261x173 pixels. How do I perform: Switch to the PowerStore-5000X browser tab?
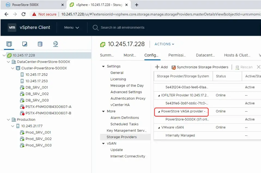click(x=33, y=5)
